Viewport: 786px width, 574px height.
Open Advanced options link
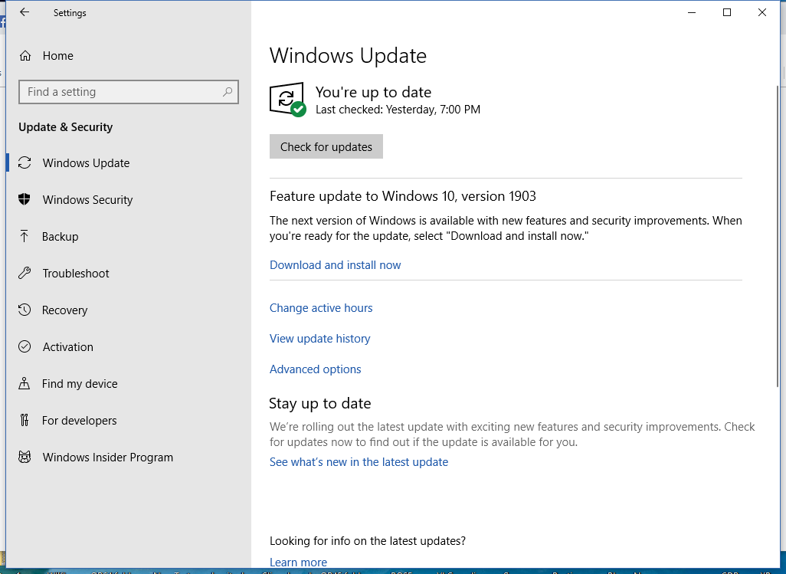click(x=316, y=369)
